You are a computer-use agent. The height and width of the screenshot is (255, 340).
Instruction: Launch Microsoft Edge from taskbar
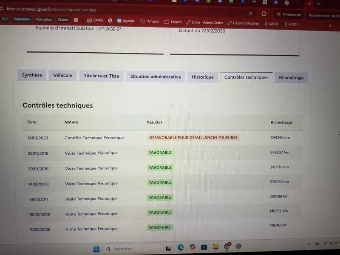tap(180, 247)
